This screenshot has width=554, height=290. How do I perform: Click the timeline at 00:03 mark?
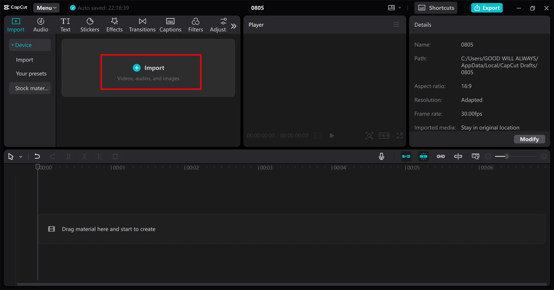(x=265, y=168)
